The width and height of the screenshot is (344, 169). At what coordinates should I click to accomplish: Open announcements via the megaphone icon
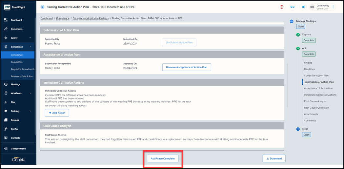303,7
